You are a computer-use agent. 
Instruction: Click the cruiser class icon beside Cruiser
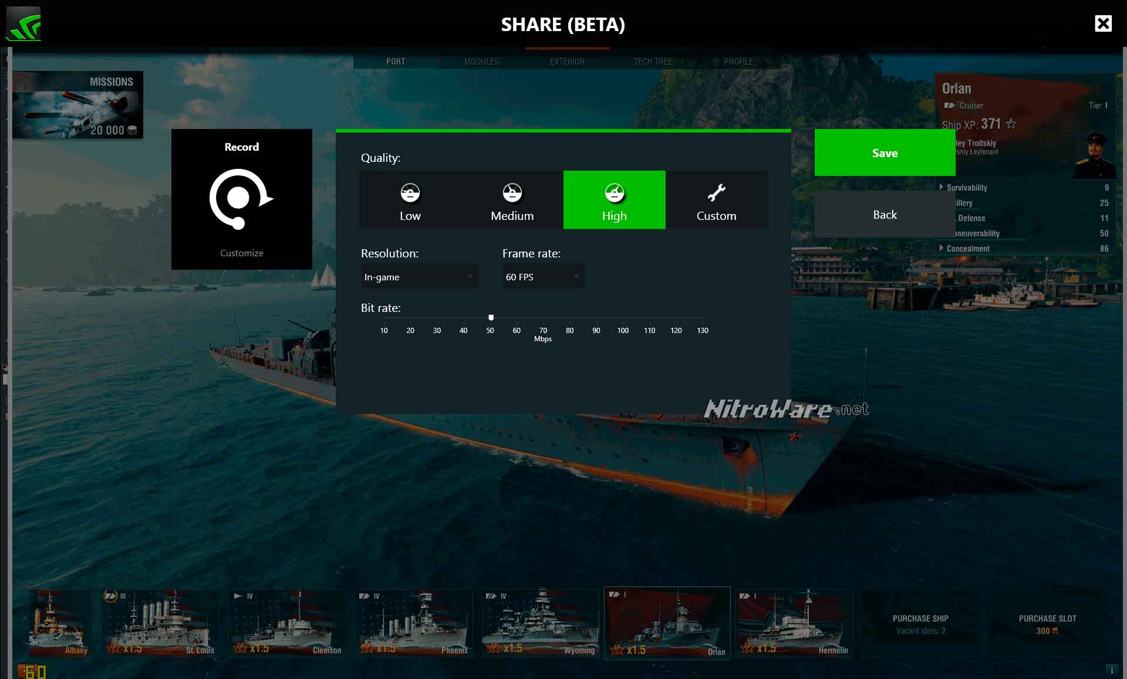949,106
